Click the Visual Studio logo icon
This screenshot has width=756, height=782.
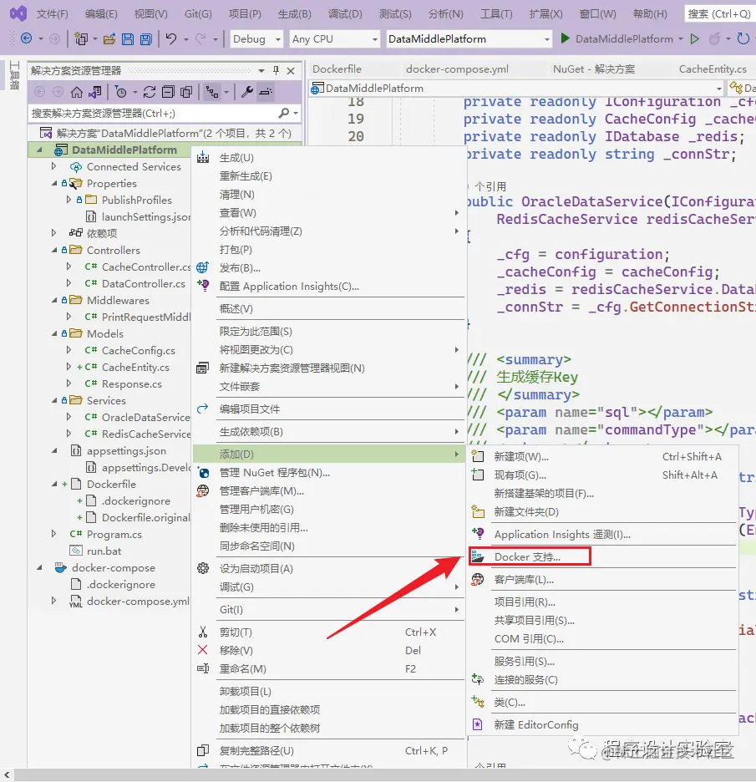(18, 13)
